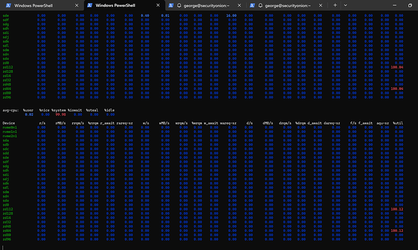Click device name 'nvme1n1'
This screenshot has height=250, width=418.
(x=10, y=132)
